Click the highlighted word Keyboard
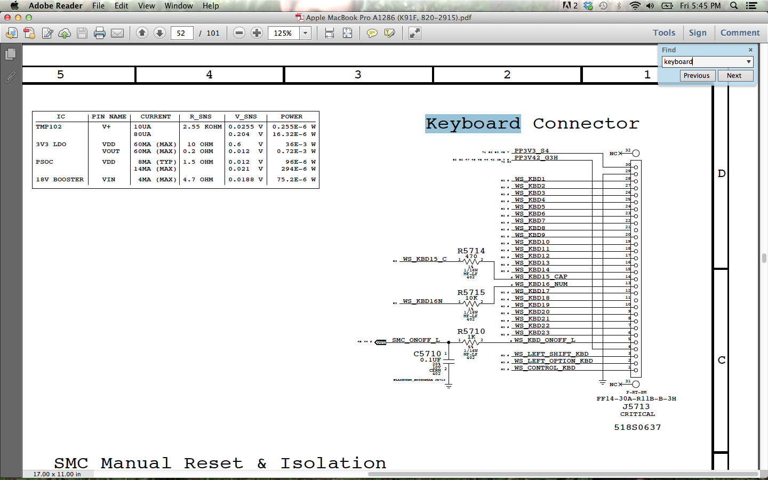Screen dimensions: 768x480 click(473, 124)
